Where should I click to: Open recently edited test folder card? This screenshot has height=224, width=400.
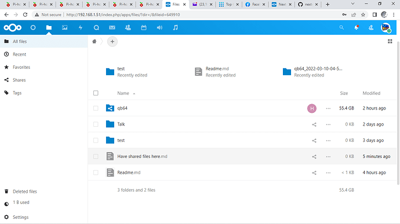coord(126,72)
